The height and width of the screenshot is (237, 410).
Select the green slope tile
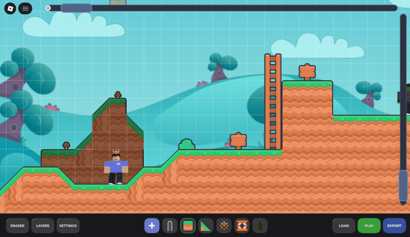point(206,225)
